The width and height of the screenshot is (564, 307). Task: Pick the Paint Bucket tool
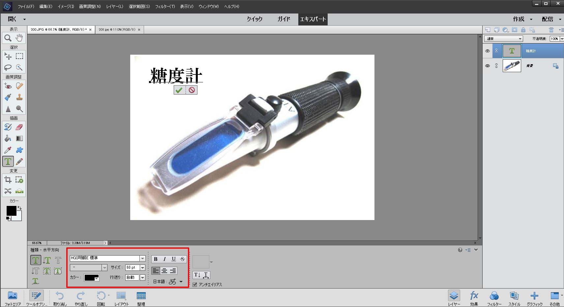pos(8,139)
